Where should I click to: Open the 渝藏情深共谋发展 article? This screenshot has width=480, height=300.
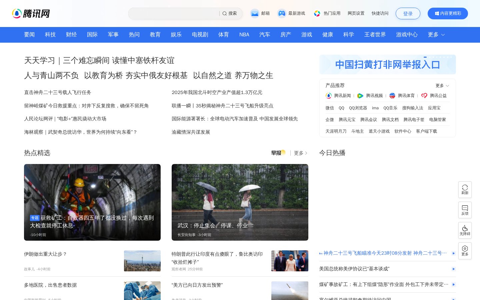click(x=191, y=132)
